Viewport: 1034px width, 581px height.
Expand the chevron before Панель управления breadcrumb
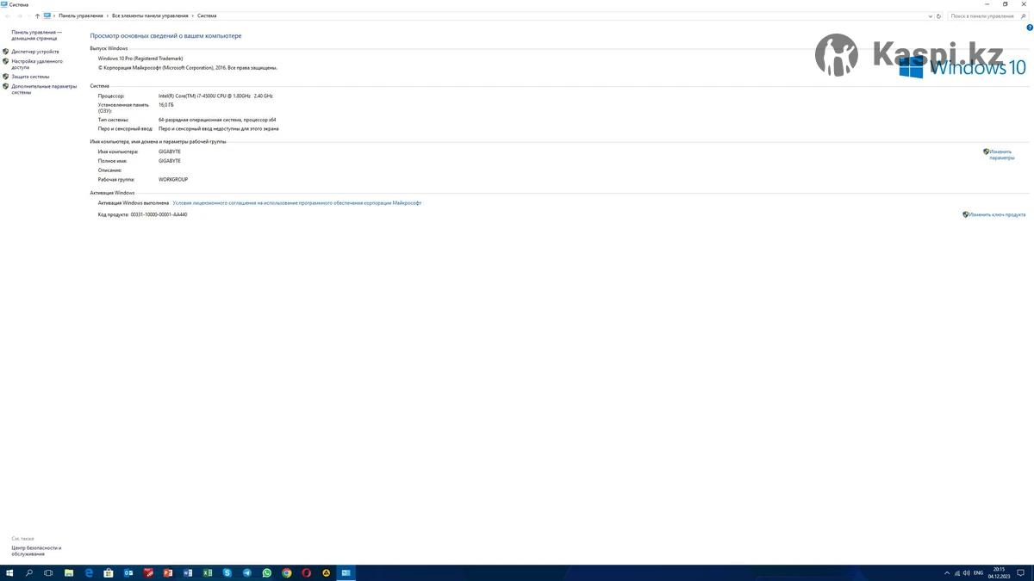pos(55,15)
